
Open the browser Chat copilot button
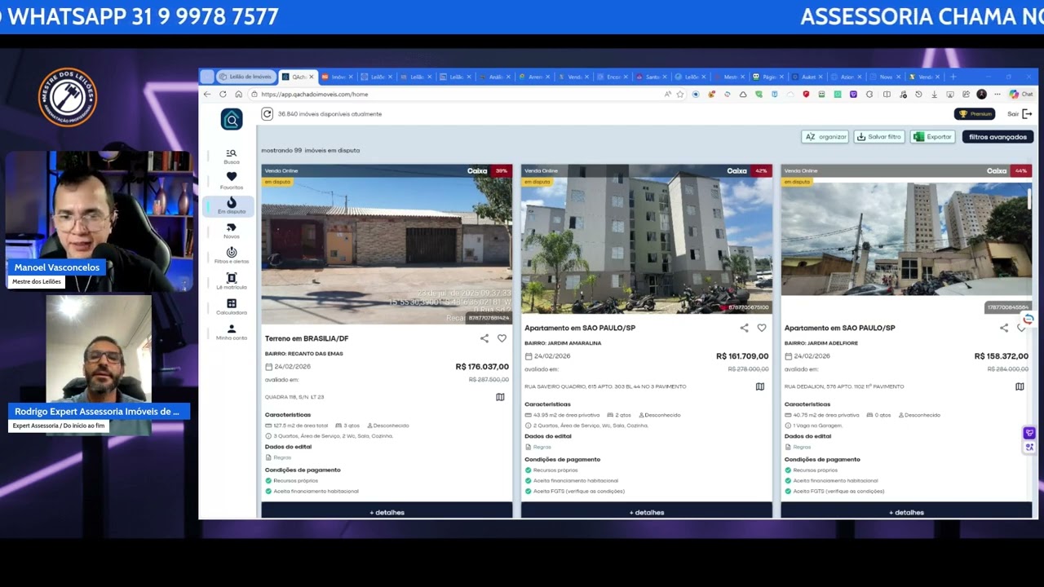tap(1020, 95)
